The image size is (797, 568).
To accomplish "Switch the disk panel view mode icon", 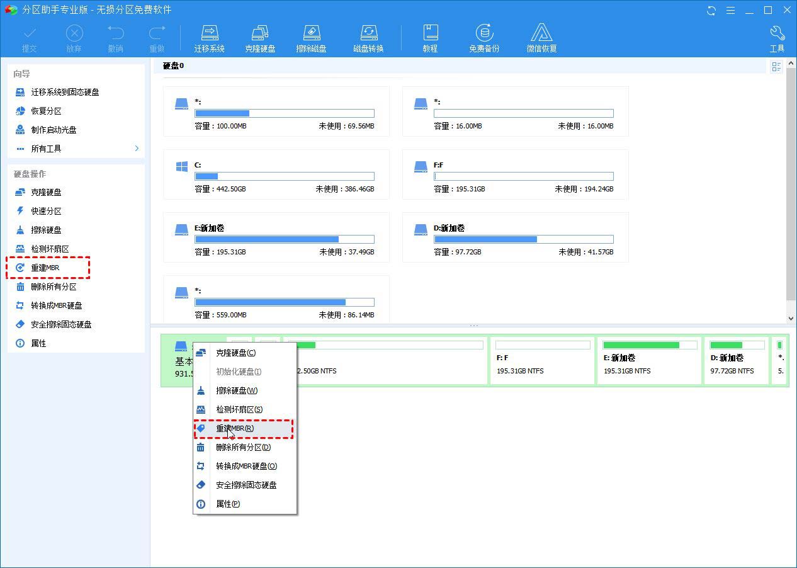I will pos(776,66).
